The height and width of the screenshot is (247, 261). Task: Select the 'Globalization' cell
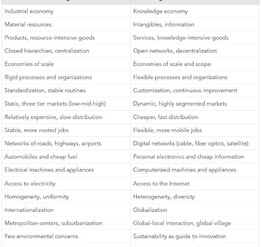coord(150,210)
